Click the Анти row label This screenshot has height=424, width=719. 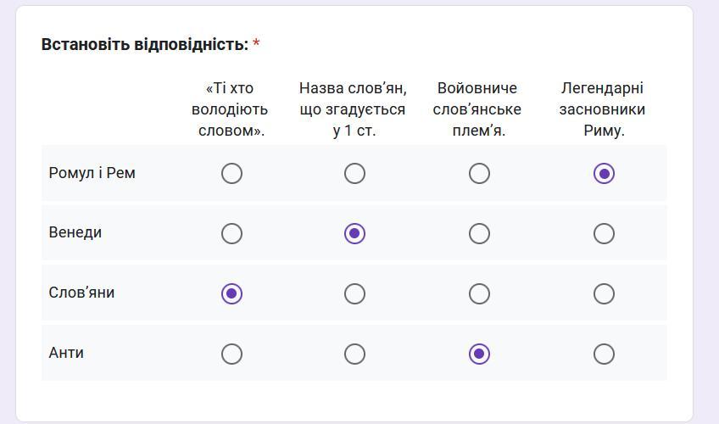[x=66, y=354]
